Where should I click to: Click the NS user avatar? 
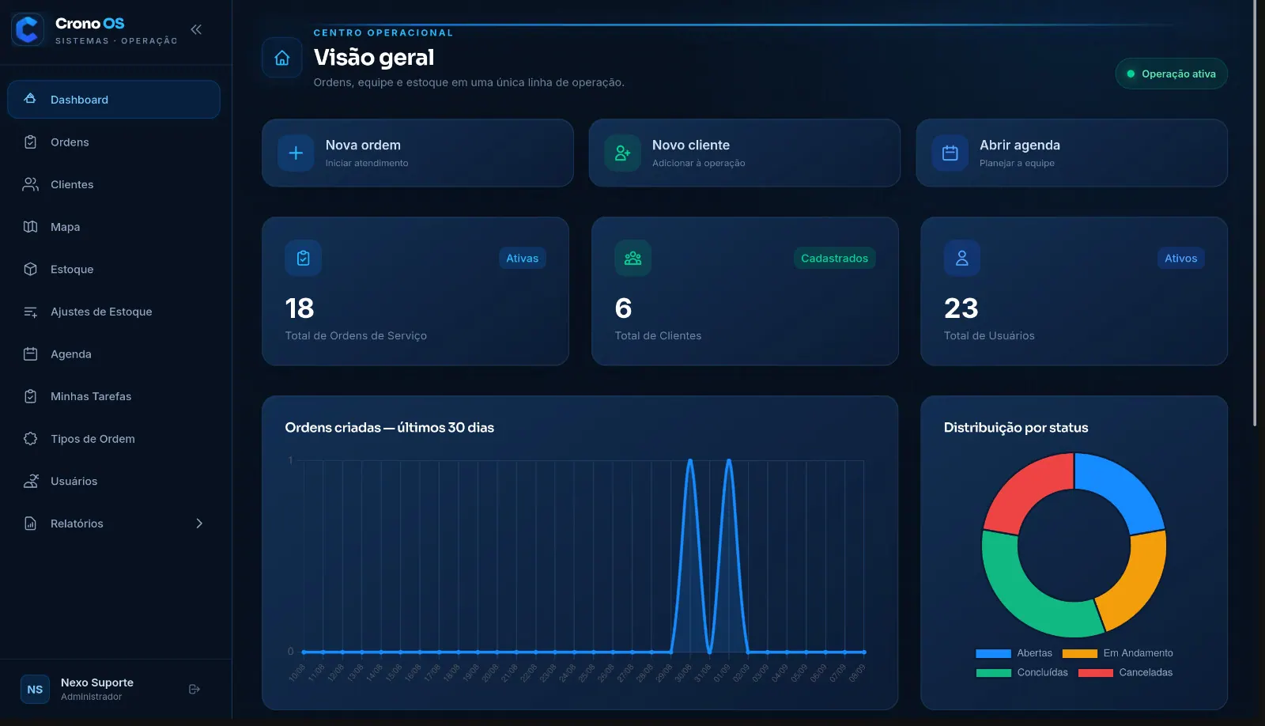[x=35, y=690]
